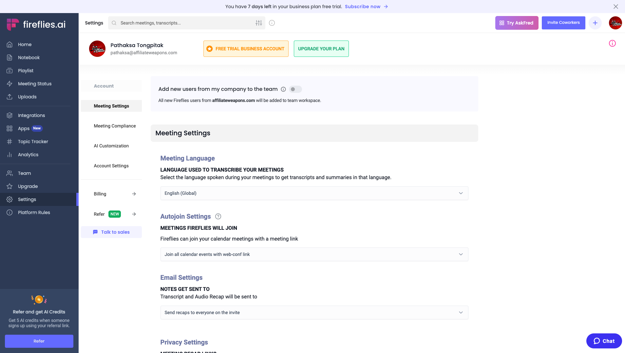Open the autojoin calendar events dropdown
Screen dimensions: 625x353
(x=314, y=254)
